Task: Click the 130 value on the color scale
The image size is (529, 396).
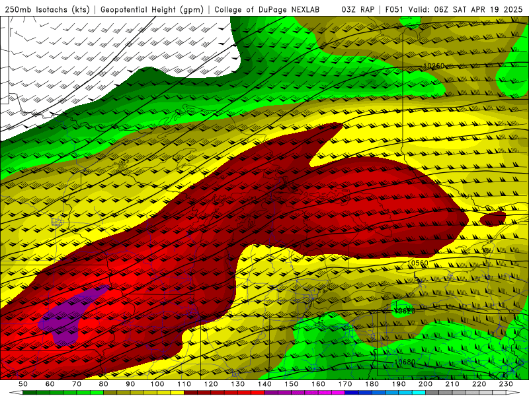Action: [238, 384]
